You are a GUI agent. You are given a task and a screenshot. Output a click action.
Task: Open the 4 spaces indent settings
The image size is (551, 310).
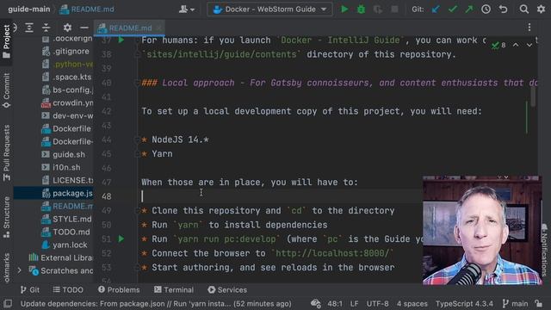pos(412,304)
